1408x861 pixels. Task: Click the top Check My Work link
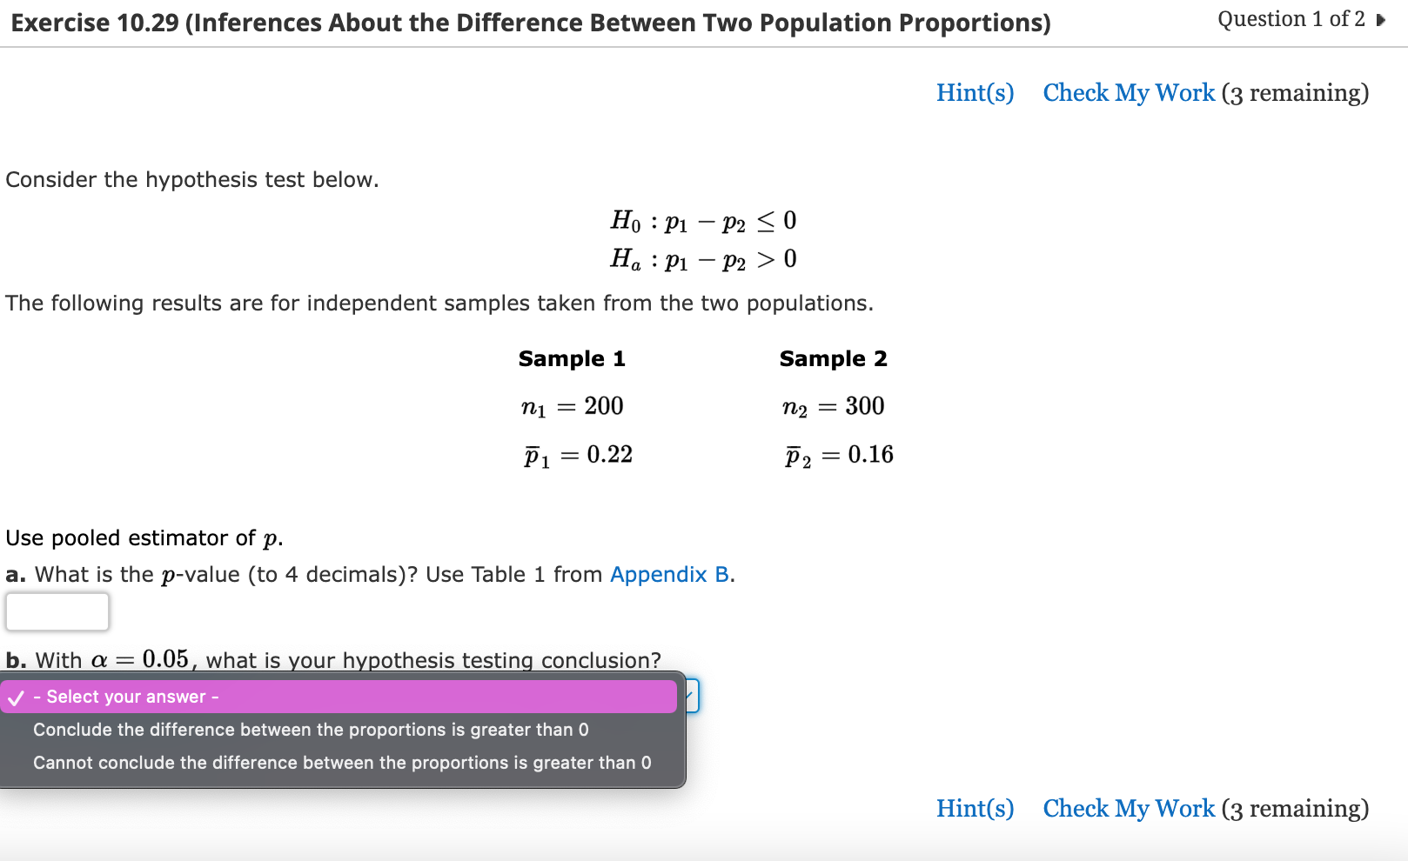coord(1129,93)
